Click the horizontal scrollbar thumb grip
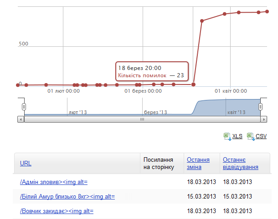The height and width of the screenshot is (219, 278). point(142,119)
